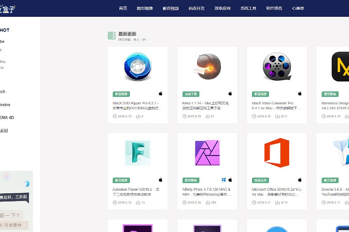Click the 效率应用 tag on Microsoft Office card
Image resolution: width=349 pixels, height=232 pixels.
point(261,180)
